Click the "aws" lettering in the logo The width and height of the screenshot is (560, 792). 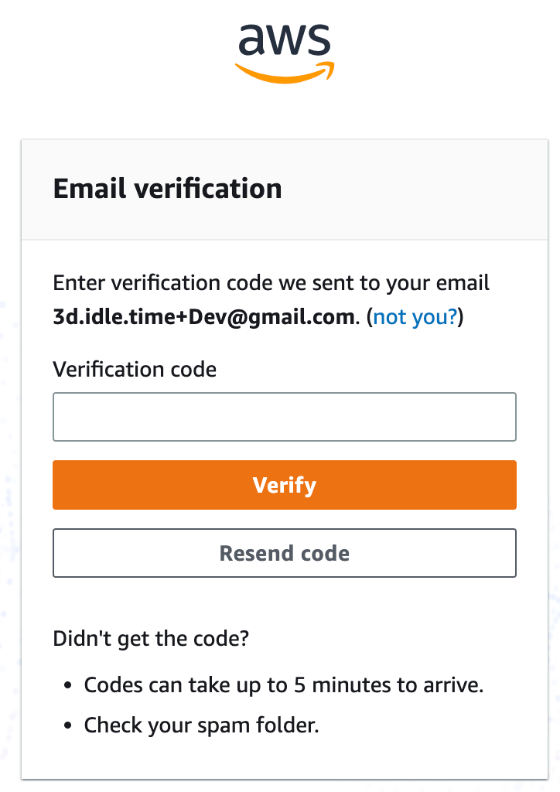point(285,39)
